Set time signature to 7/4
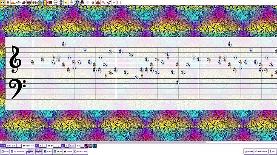This screenshot has height=155, width=277. click(x=19, y=146)
